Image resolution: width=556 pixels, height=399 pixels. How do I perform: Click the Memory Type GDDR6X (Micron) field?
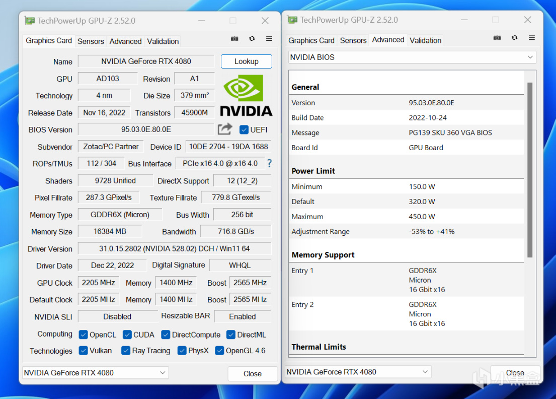tap(120, 215)
